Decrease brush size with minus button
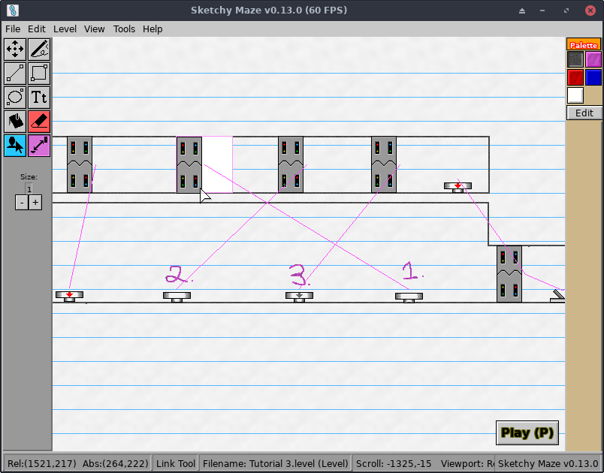 22,203
